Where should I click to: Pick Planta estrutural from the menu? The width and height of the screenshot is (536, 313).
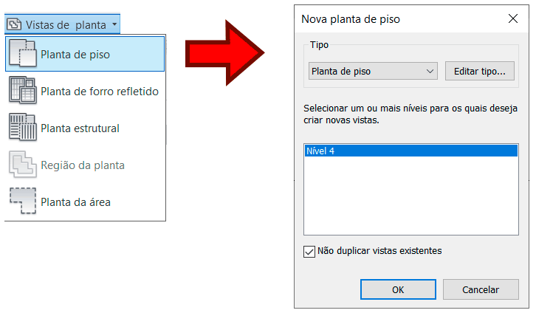80,128
